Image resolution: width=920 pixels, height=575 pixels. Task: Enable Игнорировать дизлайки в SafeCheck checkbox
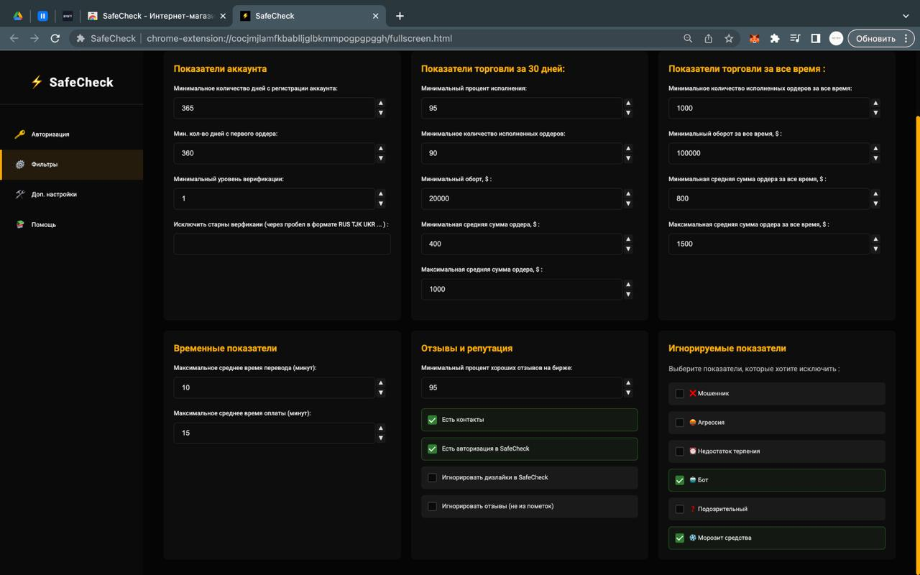432,477
